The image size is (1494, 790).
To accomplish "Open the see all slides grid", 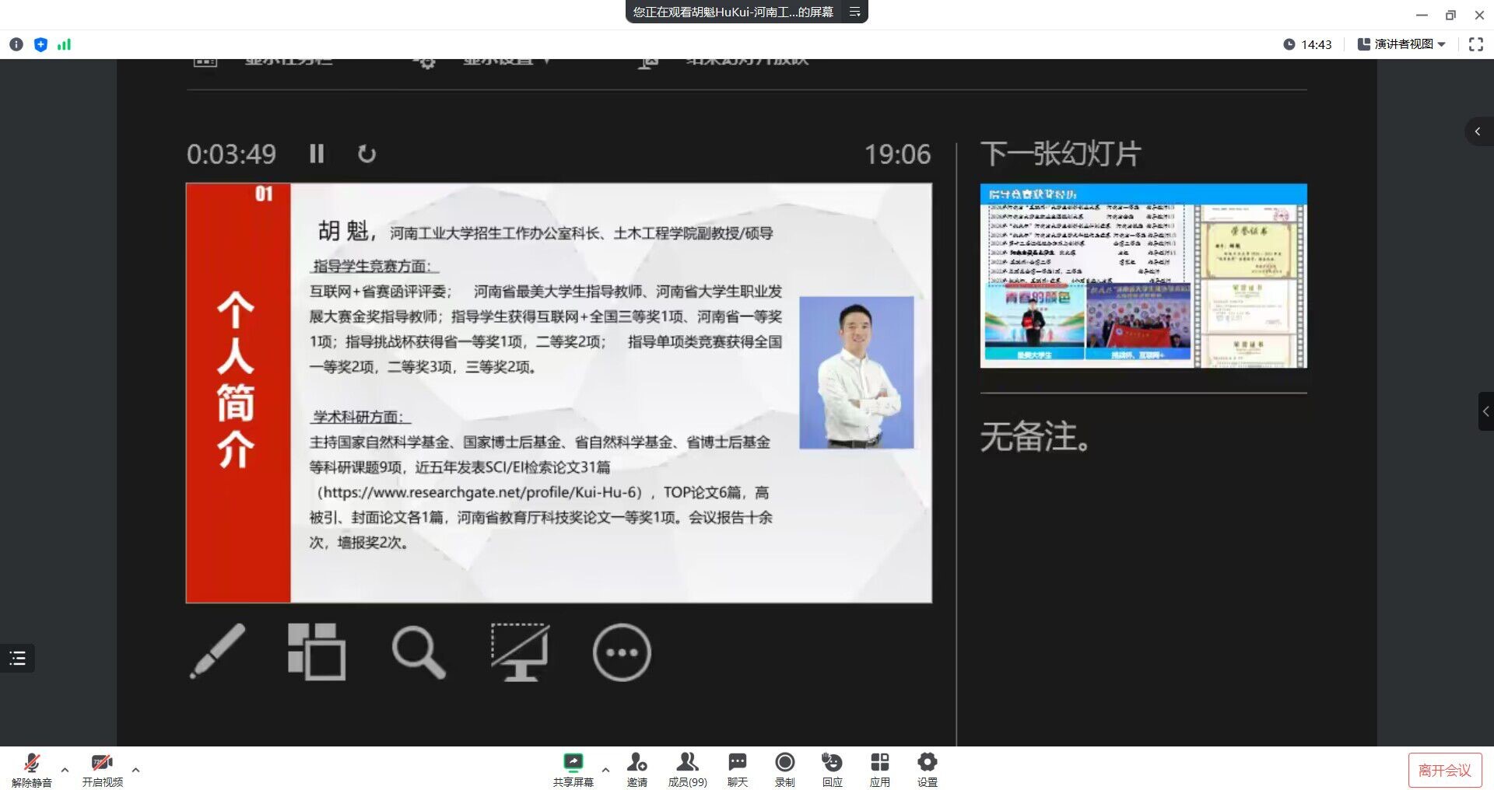I will tap(317, 652).
